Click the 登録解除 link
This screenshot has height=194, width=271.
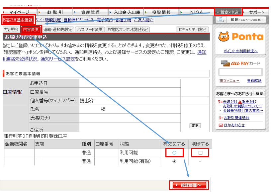(x=254, y=81)
